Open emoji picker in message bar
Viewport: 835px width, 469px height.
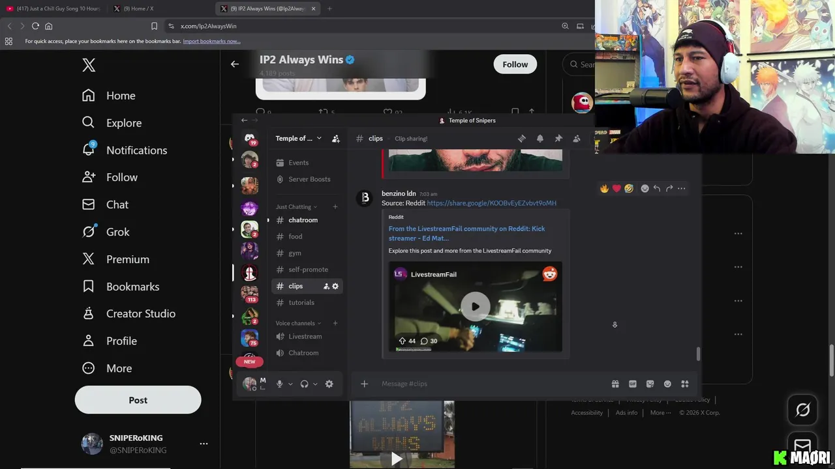click(x=667, y=384)
